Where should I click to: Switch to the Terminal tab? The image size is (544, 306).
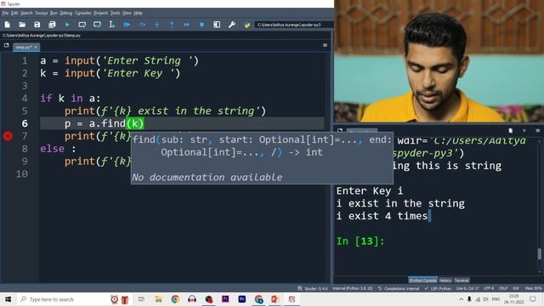[x=462, y=280]
